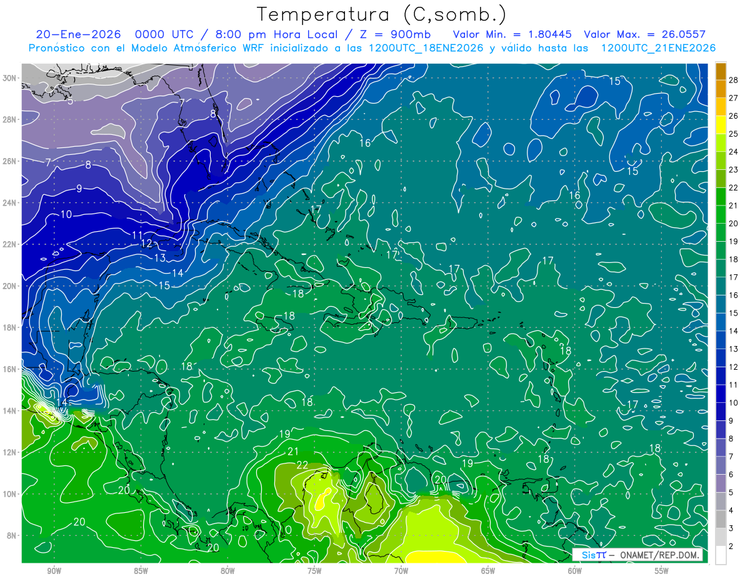Click contour label '12' on the map
Screen dimensions: 750x579
(x=146, y=244)
